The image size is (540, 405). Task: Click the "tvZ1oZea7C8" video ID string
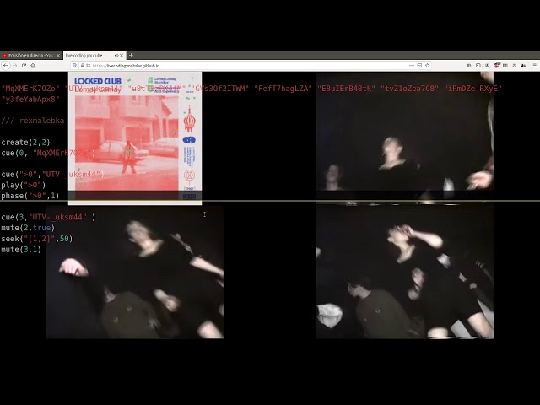(x=409, y=89)
